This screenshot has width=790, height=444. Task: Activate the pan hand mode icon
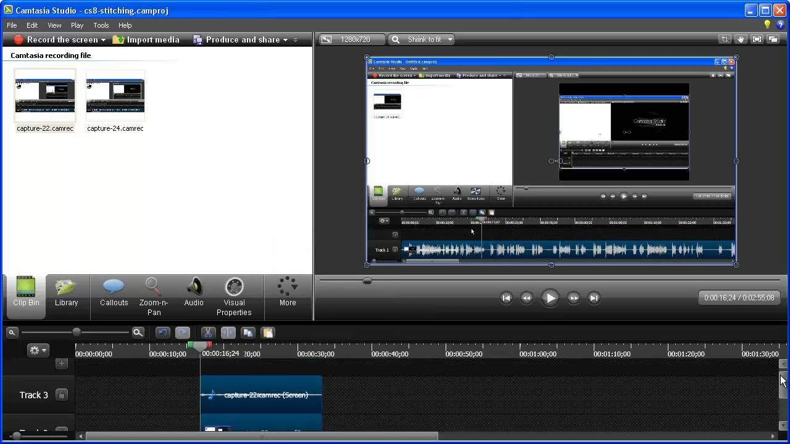[741, 39]
